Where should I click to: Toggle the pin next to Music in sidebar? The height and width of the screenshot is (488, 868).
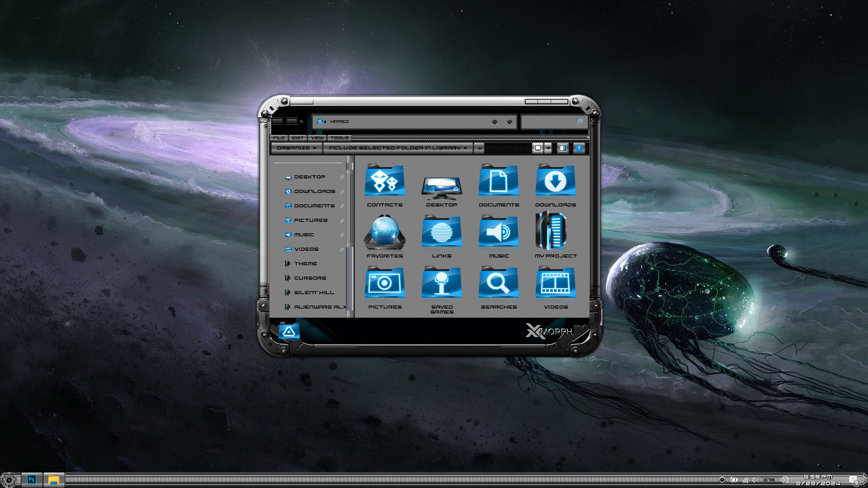(342, 235)
